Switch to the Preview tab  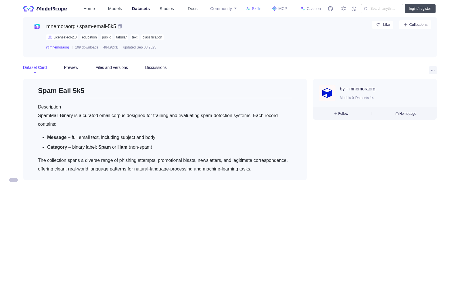[x=71, y=67]
